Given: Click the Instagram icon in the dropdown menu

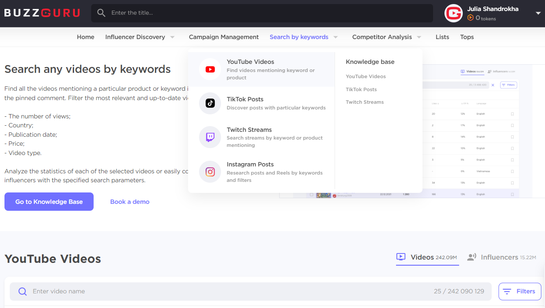Looking at the screenshot, I should coord(210,172).
